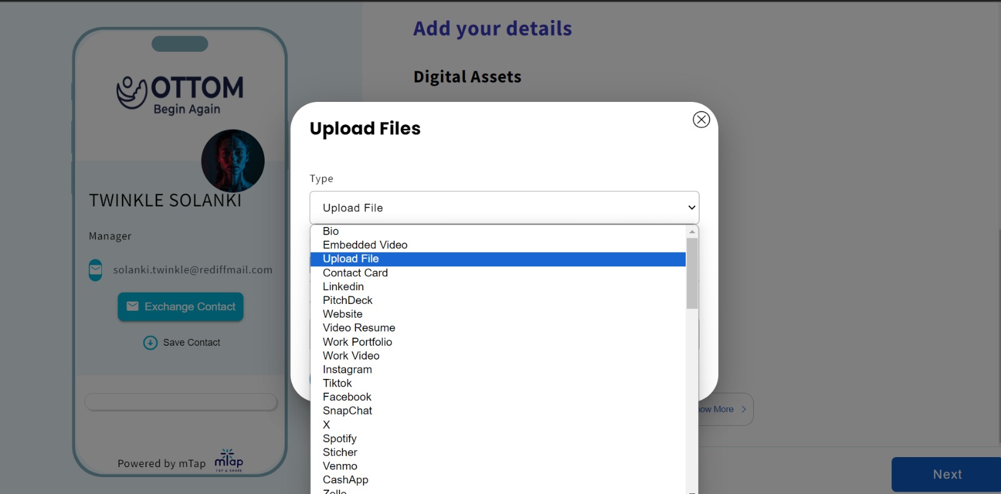Select Video Resume option
The width and height of the screenshot is (1001, 494).
pyautogui.click(x=498, y=328)
